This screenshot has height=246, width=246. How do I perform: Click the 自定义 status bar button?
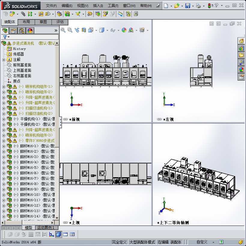pyautogui.click(x=202, y=242)
